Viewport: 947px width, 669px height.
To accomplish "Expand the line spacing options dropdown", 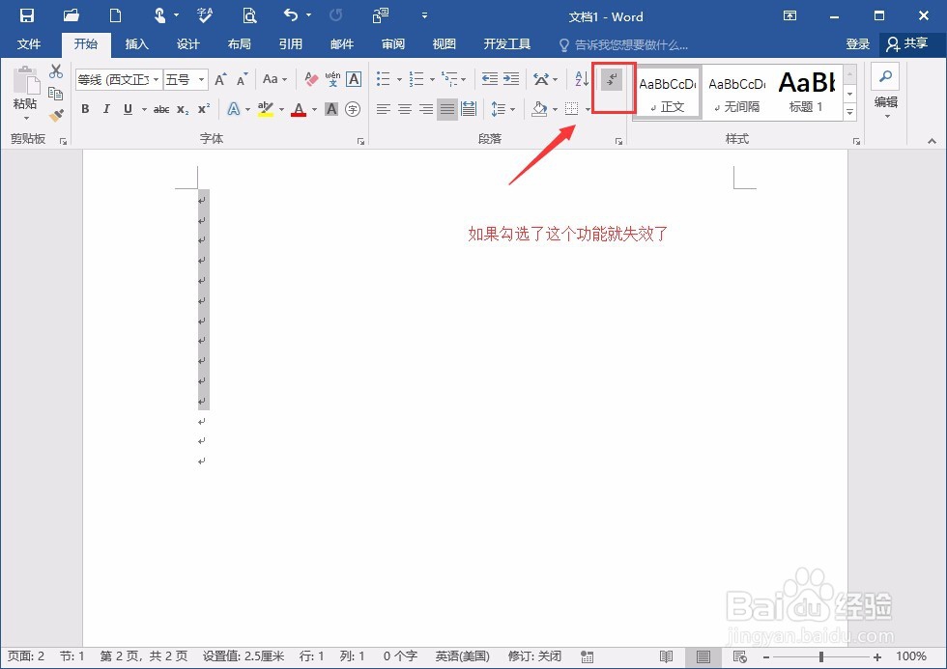I will (510, 109).
